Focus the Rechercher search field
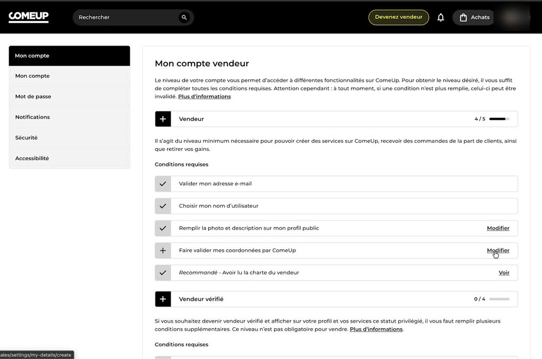The height and width of the screenshot is (359, 542). pos(133,17)
